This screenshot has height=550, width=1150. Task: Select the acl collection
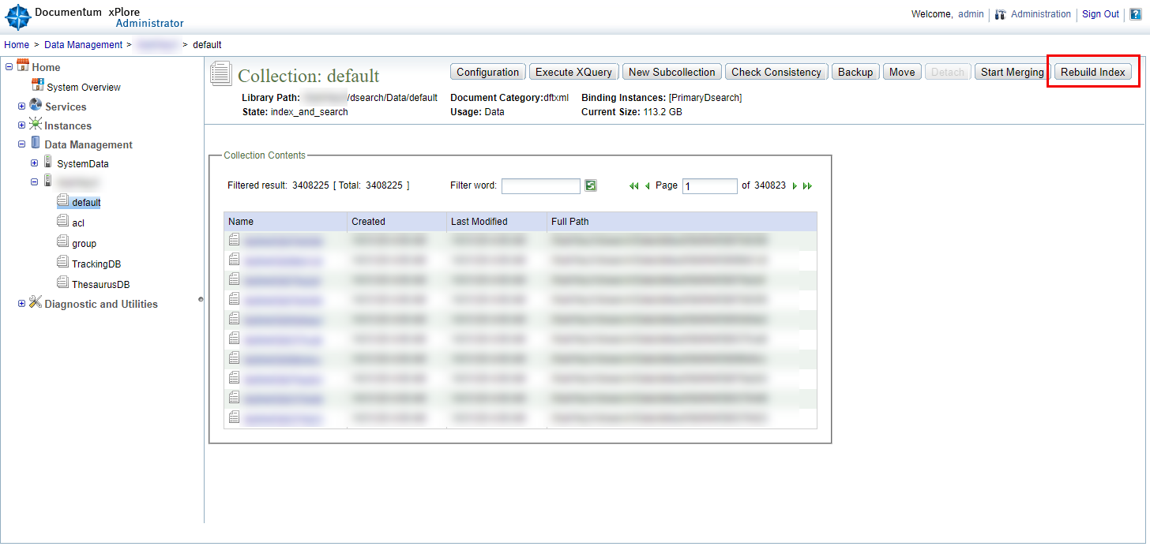(x=78, y=223)
